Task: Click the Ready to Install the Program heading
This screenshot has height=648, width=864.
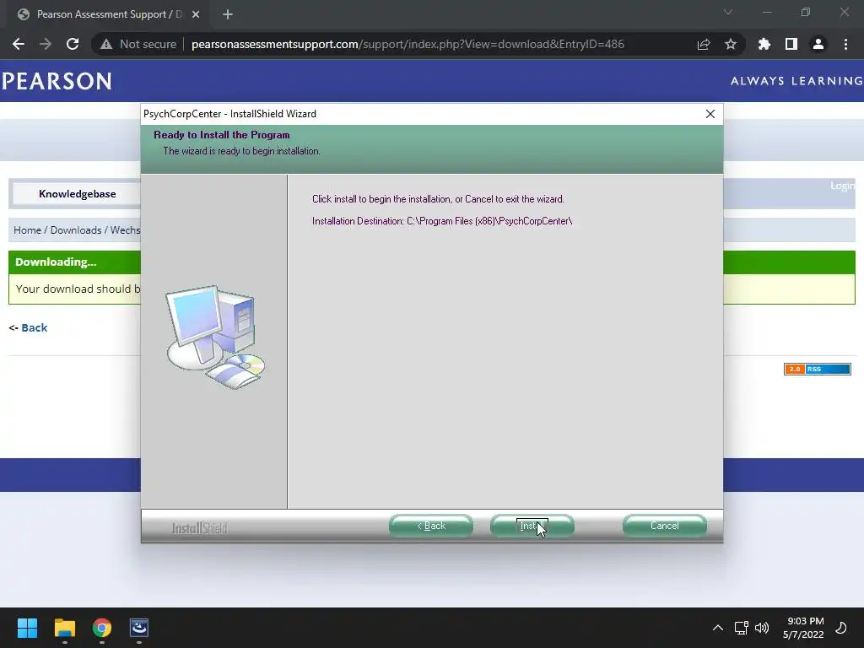Action: tap(222, 134)
